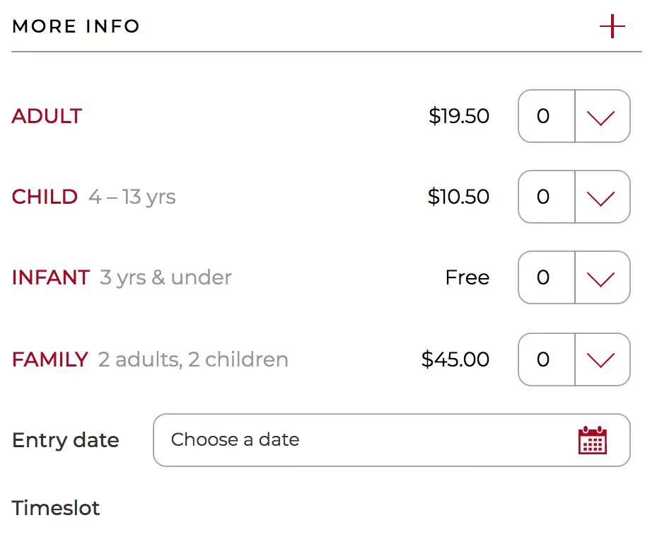
Task: Click the INFANT ticket label
Action: [51, 277]
